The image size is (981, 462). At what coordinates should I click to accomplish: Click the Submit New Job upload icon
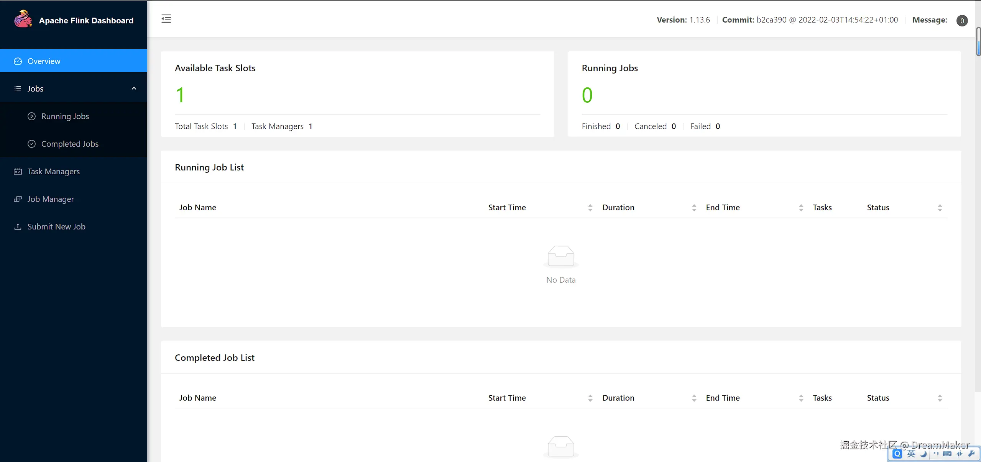click(18, 227)
